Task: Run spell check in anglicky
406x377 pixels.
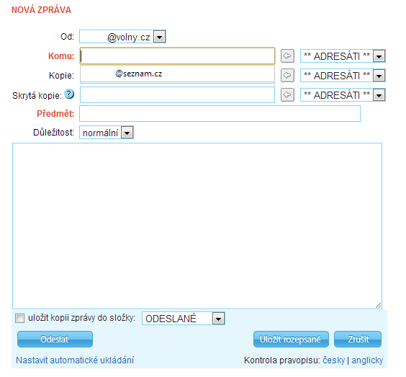Action: (x=367, y=360)
